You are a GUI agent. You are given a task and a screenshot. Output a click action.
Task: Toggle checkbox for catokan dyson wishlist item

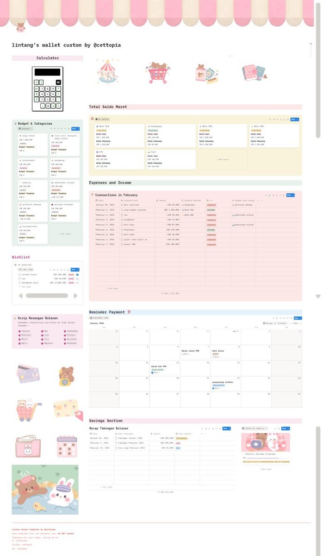[x=77, y=274]
